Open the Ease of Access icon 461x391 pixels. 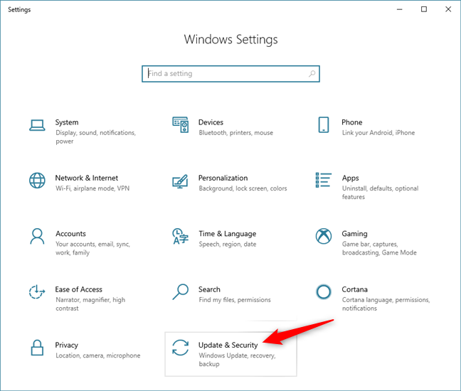click(37, 291)
